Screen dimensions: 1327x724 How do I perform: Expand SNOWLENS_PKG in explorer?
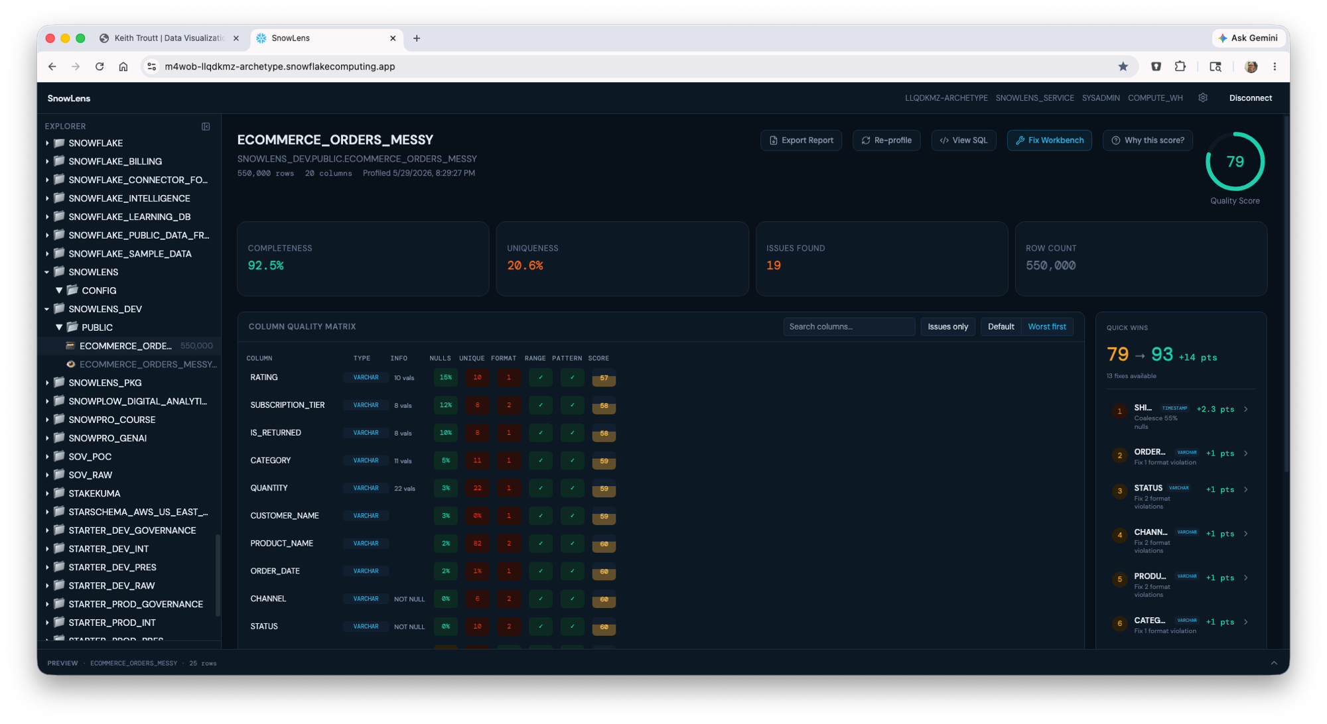point(47,383)
